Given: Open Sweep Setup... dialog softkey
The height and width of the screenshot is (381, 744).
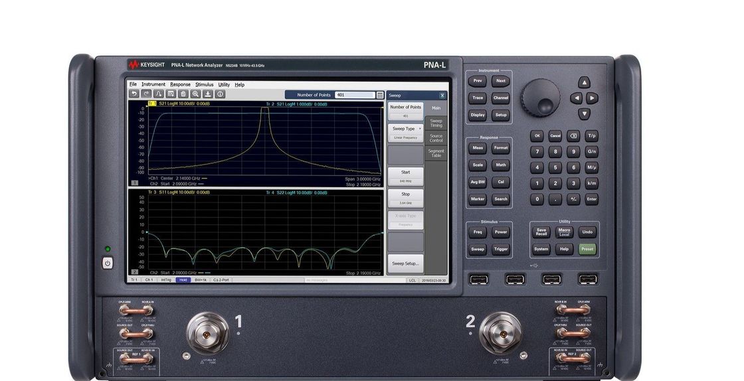Looking at the screenshot, I should tap(406, 264).
